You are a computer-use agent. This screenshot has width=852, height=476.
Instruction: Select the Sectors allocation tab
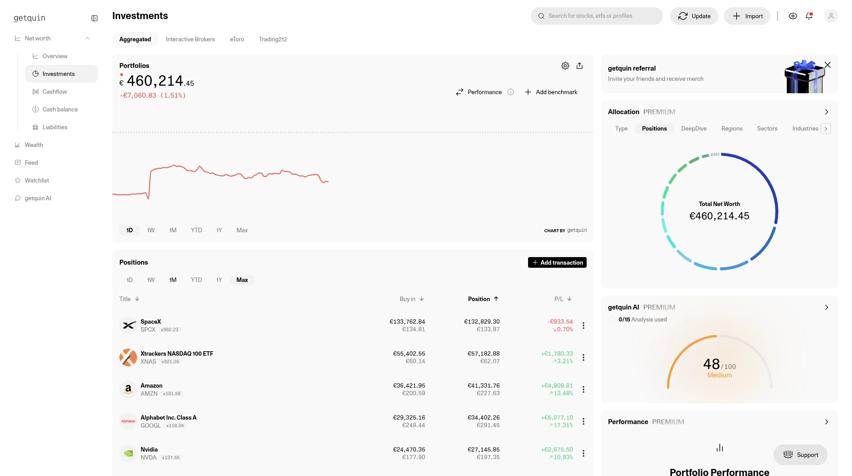pos(767,128)
